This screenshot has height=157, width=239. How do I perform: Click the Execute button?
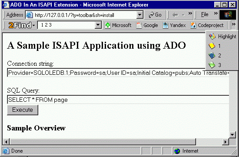23,110
